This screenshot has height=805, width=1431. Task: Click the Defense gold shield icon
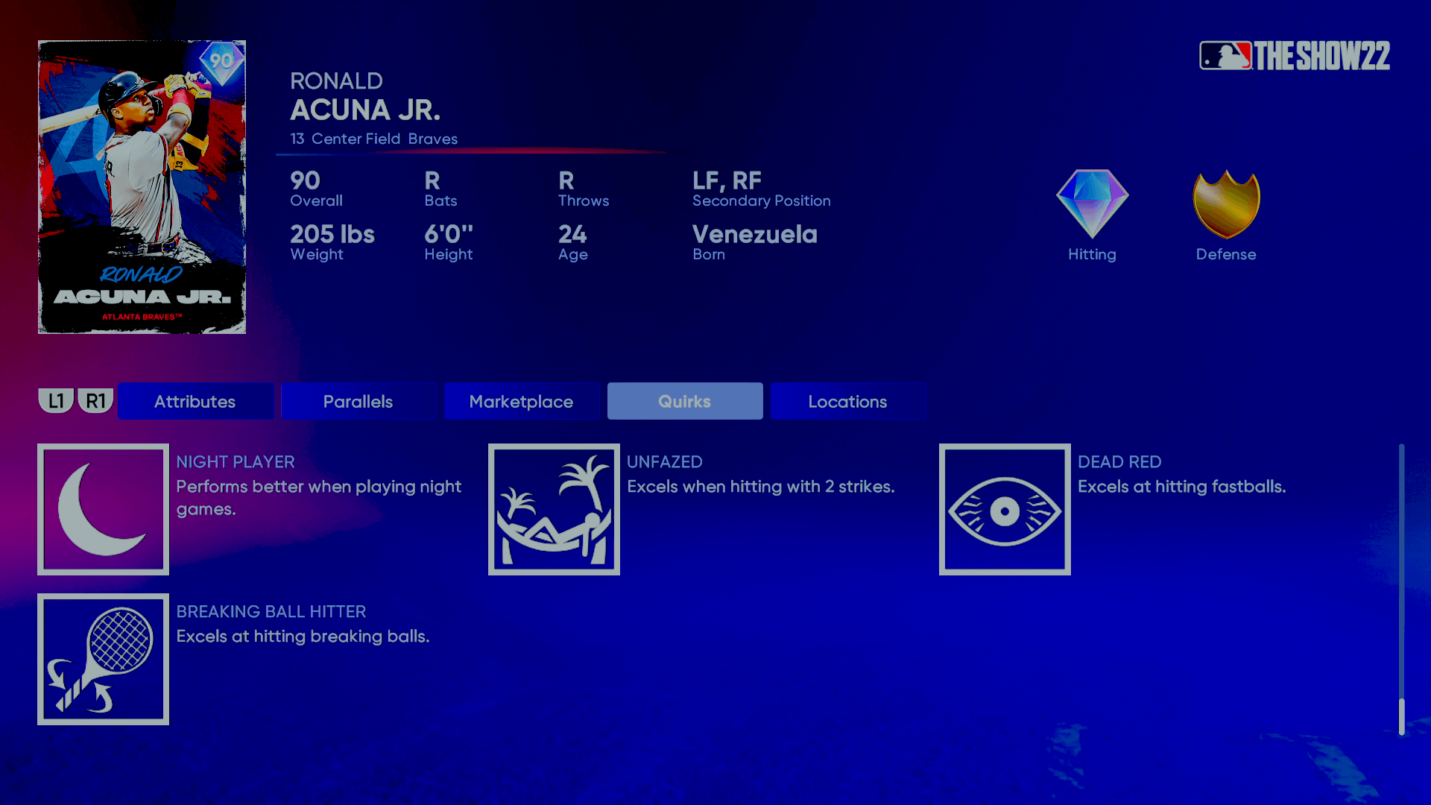(x=1225, y=203)
